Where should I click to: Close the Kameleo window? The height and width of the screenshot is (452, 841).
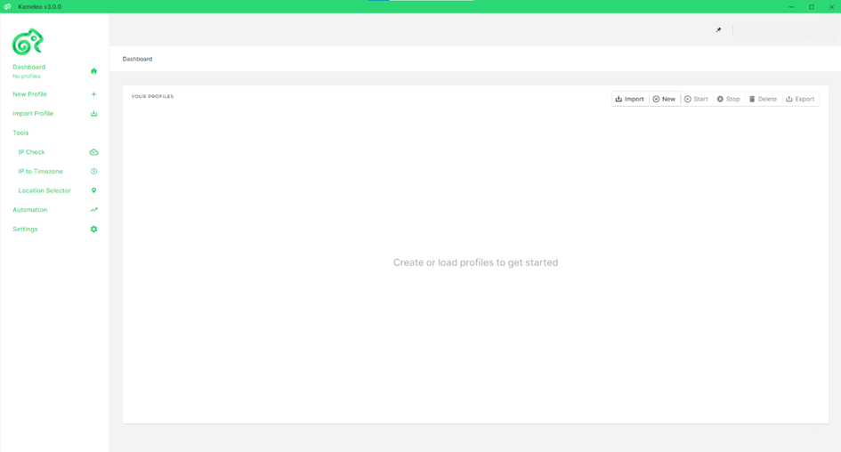(831, 6)
